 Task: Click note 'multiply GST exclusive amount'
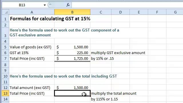coord(118,53)
